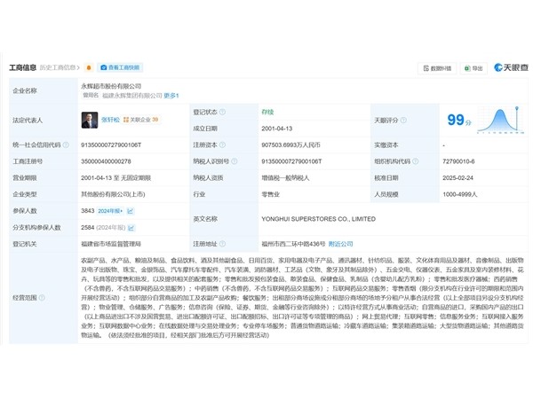Viewport: 533px width, 399px height.
Task: Click organization code 72790010-6
Action: [458, 161]
